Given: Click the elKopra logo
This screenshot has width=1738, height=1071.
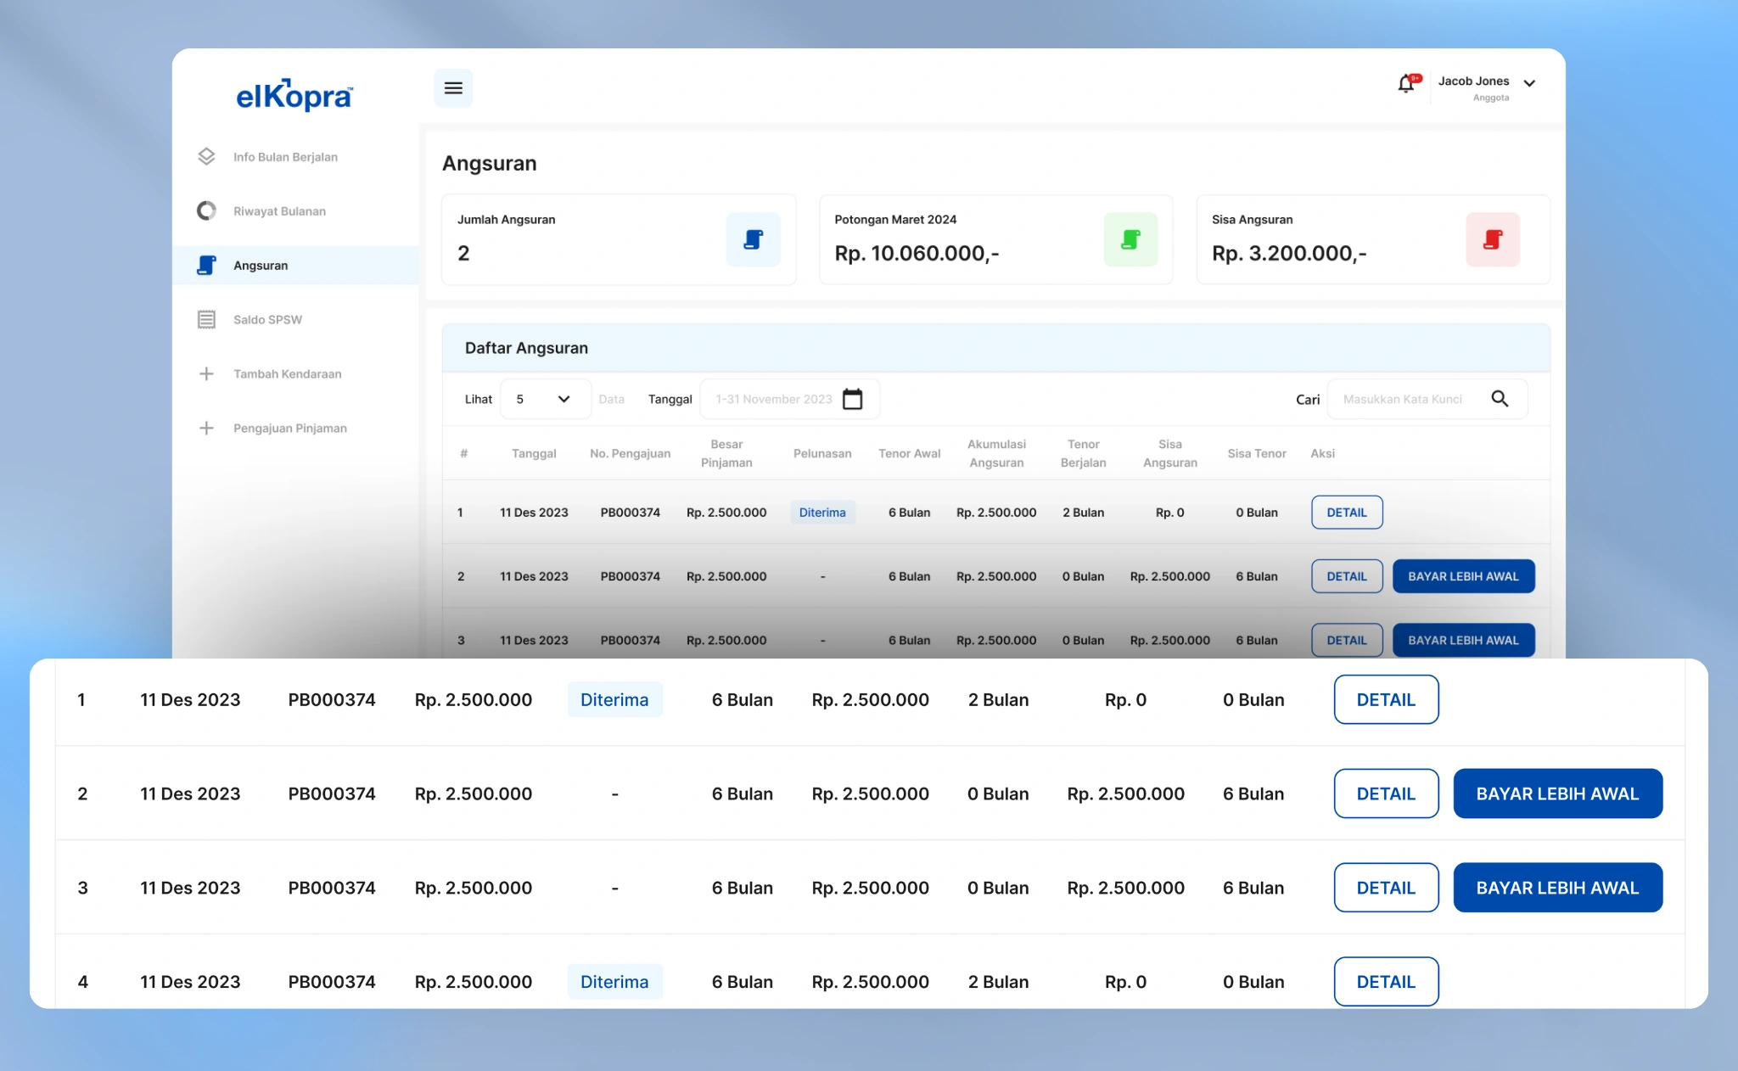Looking at the screenshot, I should (x=294, y=95).
